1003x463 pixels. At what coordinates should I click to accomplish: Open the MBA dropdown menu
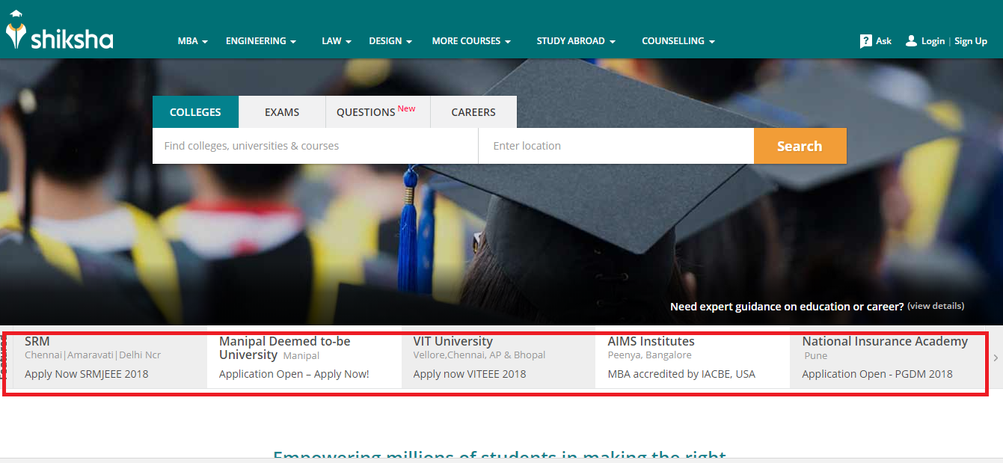(x=192, y=41)
